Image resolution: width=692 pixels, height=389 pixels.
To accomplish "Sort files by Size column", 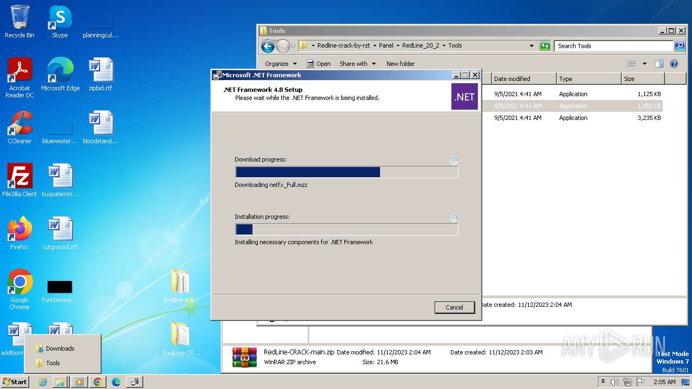I will (x=643, y=79).
